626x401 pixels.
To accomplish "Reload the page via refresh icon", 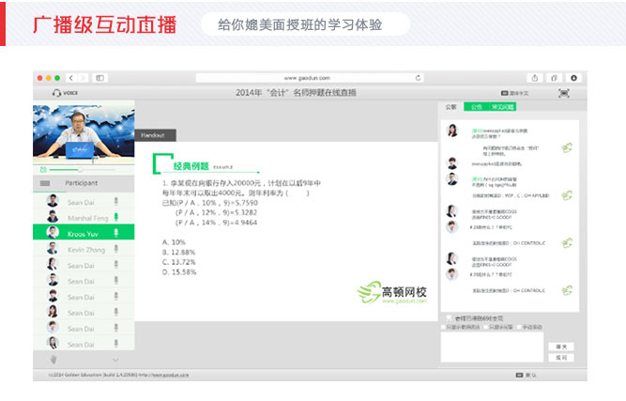I will [418, 78].
